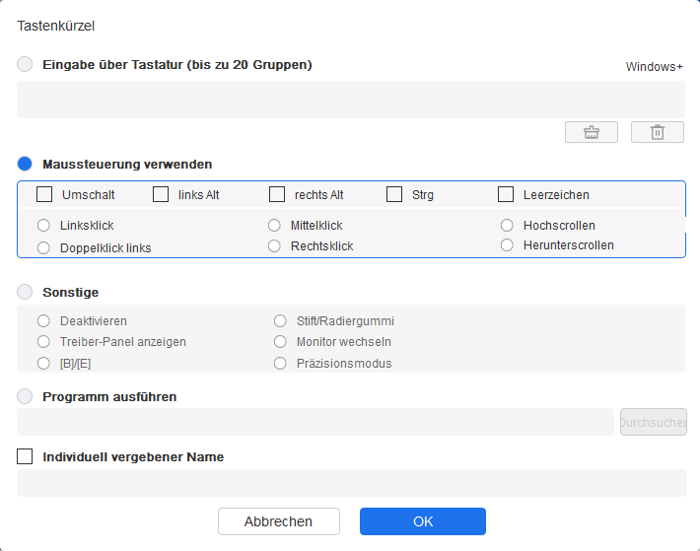
Task: Choose the Rechtsklick radio button
Action: [x=274, y=245]
